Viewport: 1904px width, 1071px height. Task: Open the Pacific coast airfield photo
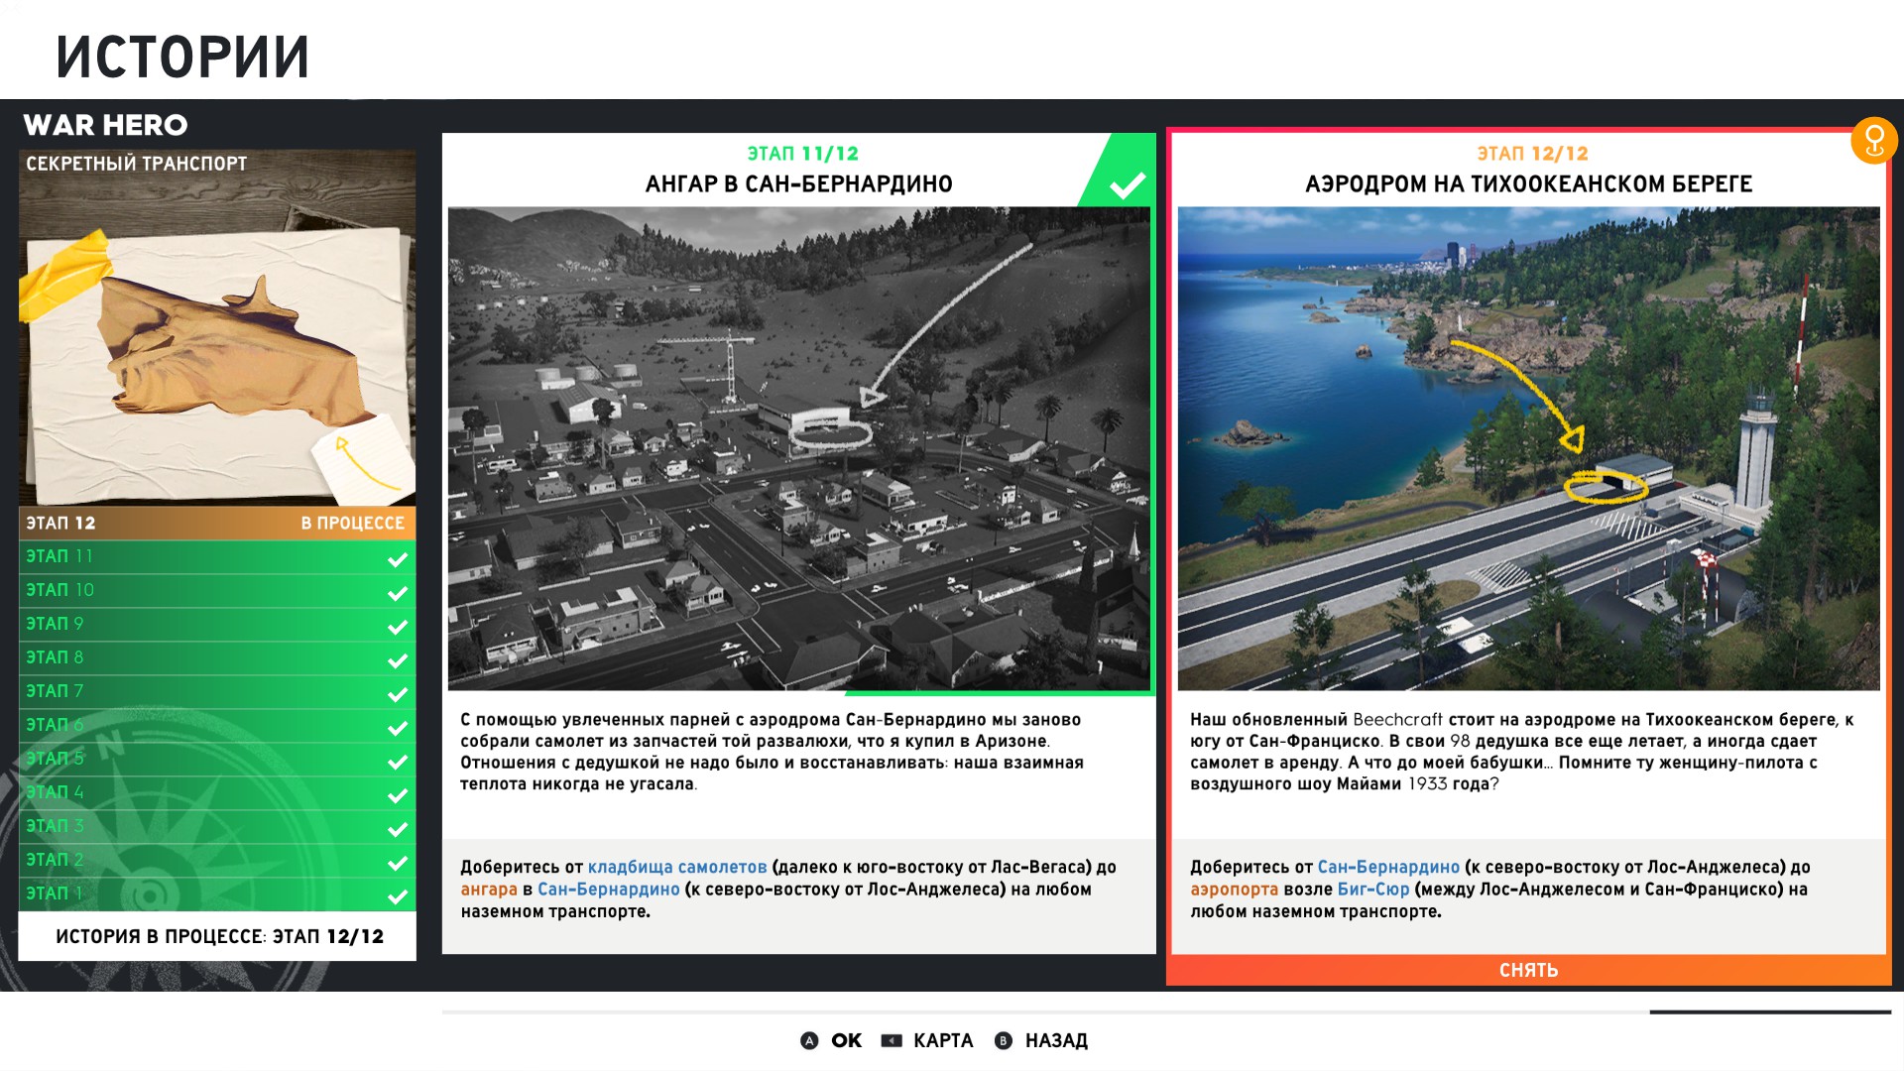point(1528,448)
